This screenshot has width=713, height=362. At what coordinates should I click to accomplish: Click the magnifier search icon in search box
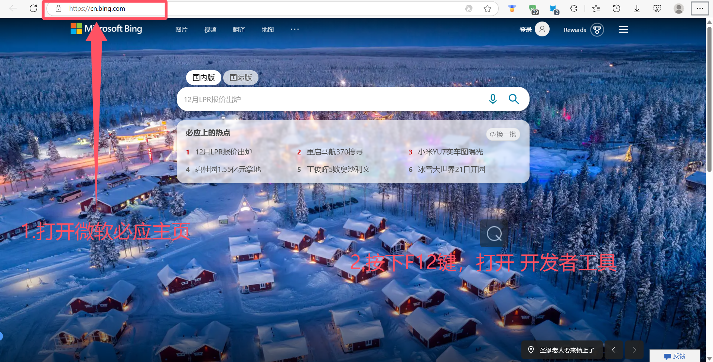(x=514, y=99)
